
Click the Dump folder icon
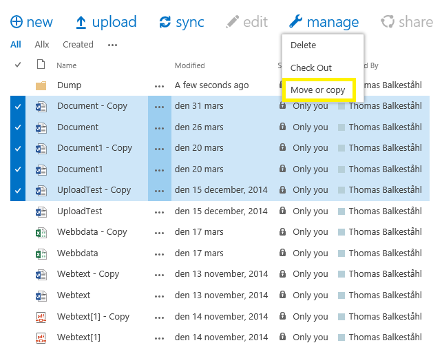(41, 85)
